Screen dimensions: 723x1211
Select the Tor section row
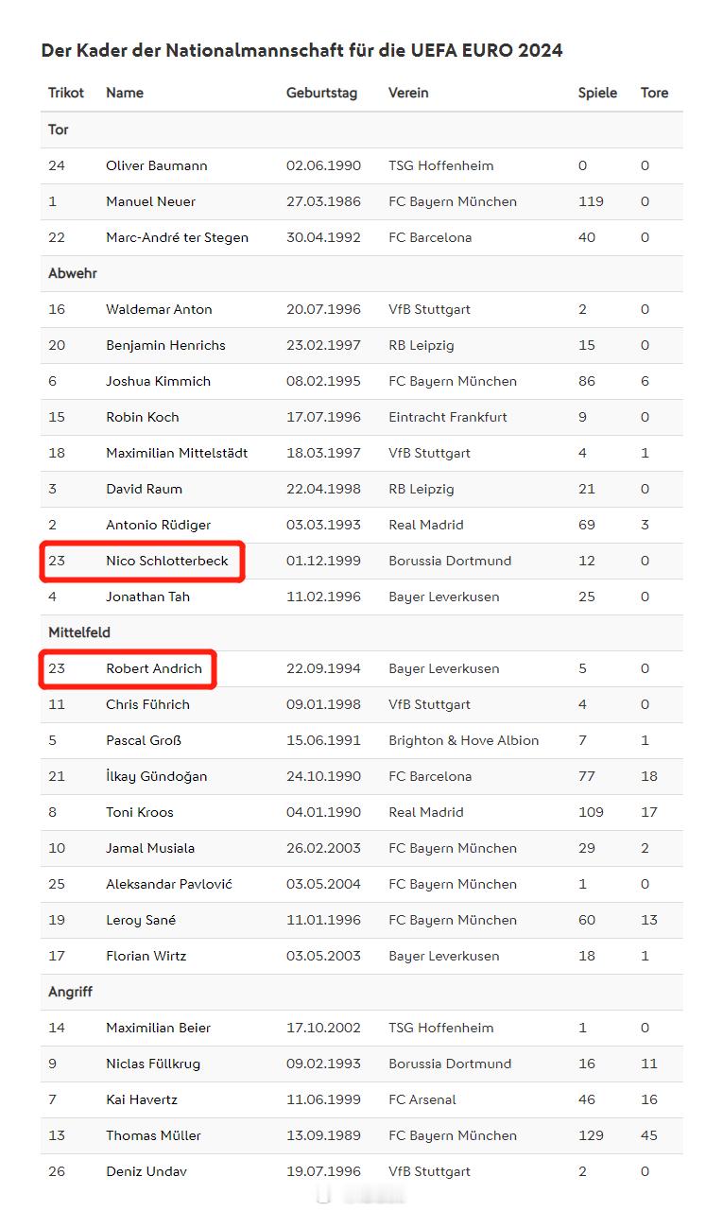tap(362, 130)
